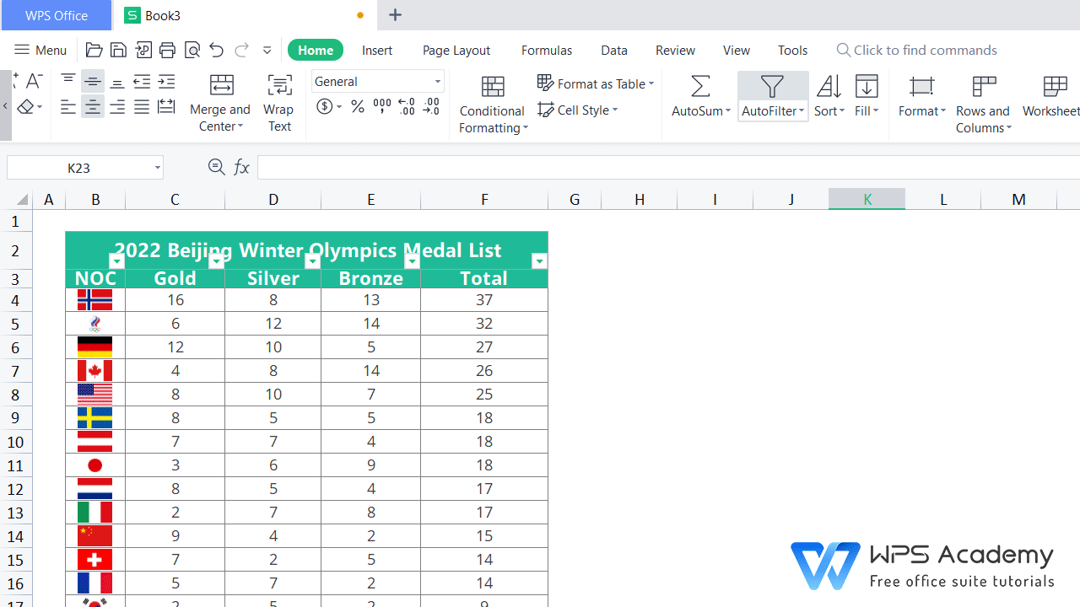Open the WPS Office Menu
This screenshot has width=1080, height=607.
coord(40,50)
